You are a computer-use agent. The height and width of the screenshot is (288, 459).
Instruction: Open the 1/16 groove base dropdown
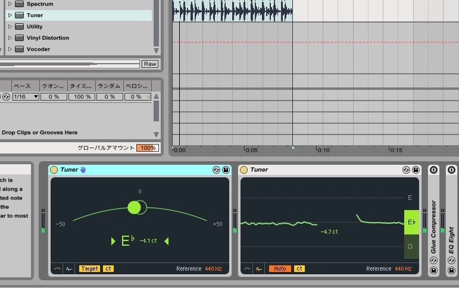[x=26, y=96]
